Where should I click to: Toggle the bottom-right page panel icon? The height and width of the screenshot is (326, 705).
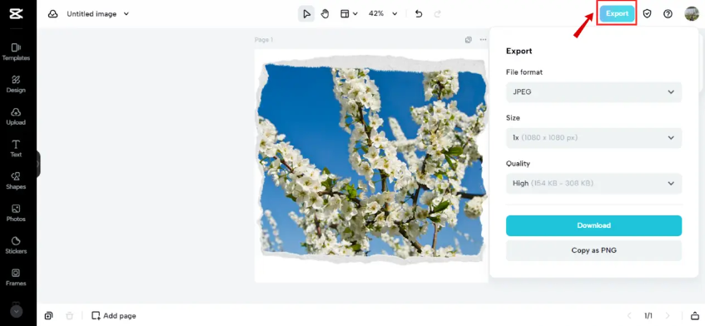point(695,316)
